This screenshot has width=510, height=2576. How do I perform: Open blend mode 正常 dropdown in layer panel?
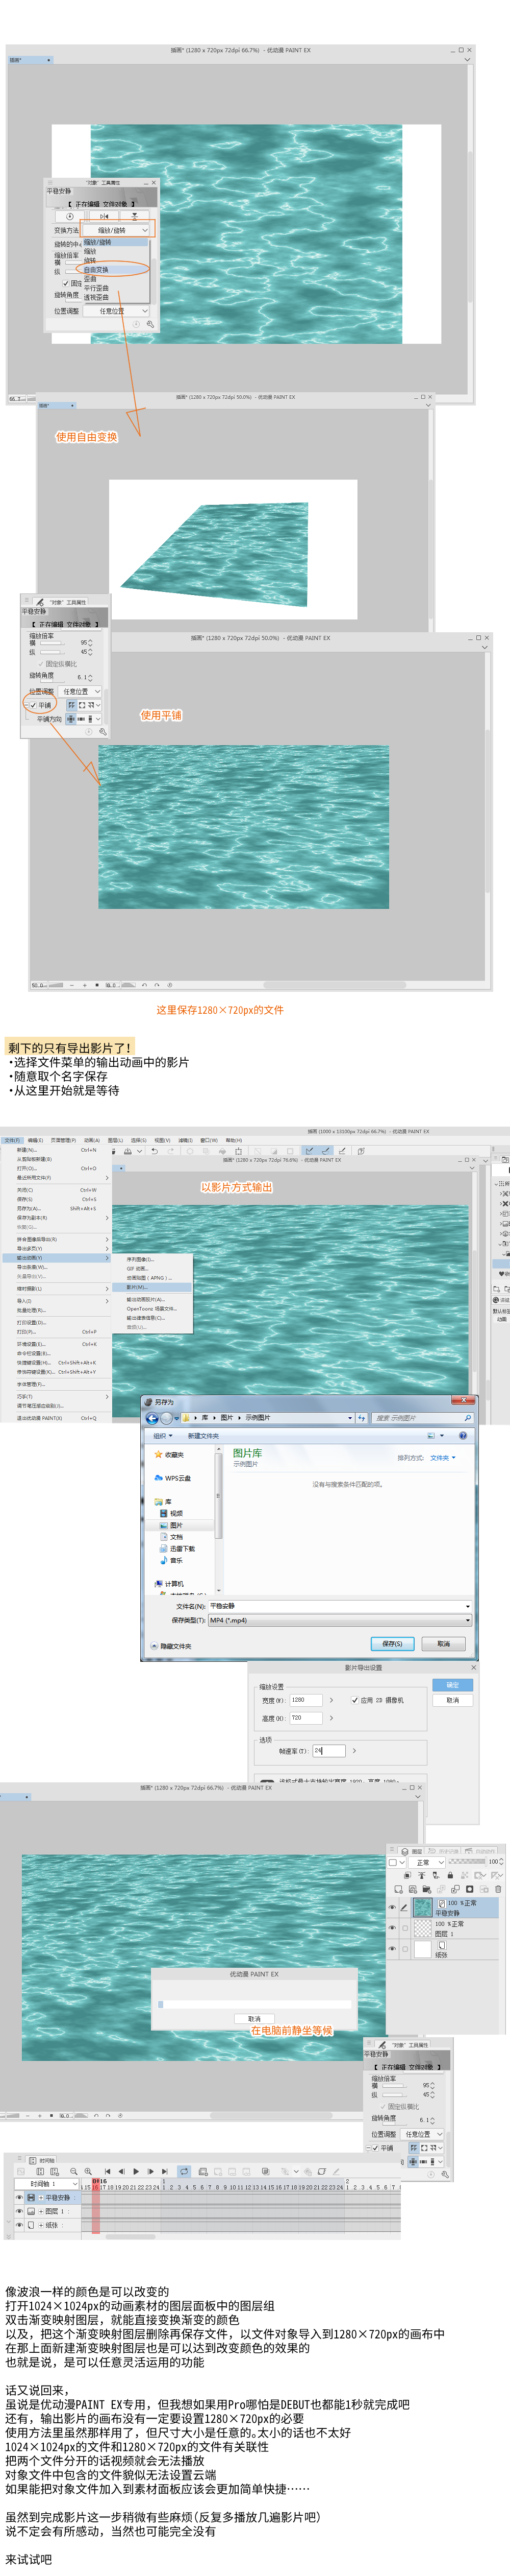click(428, 1862)
